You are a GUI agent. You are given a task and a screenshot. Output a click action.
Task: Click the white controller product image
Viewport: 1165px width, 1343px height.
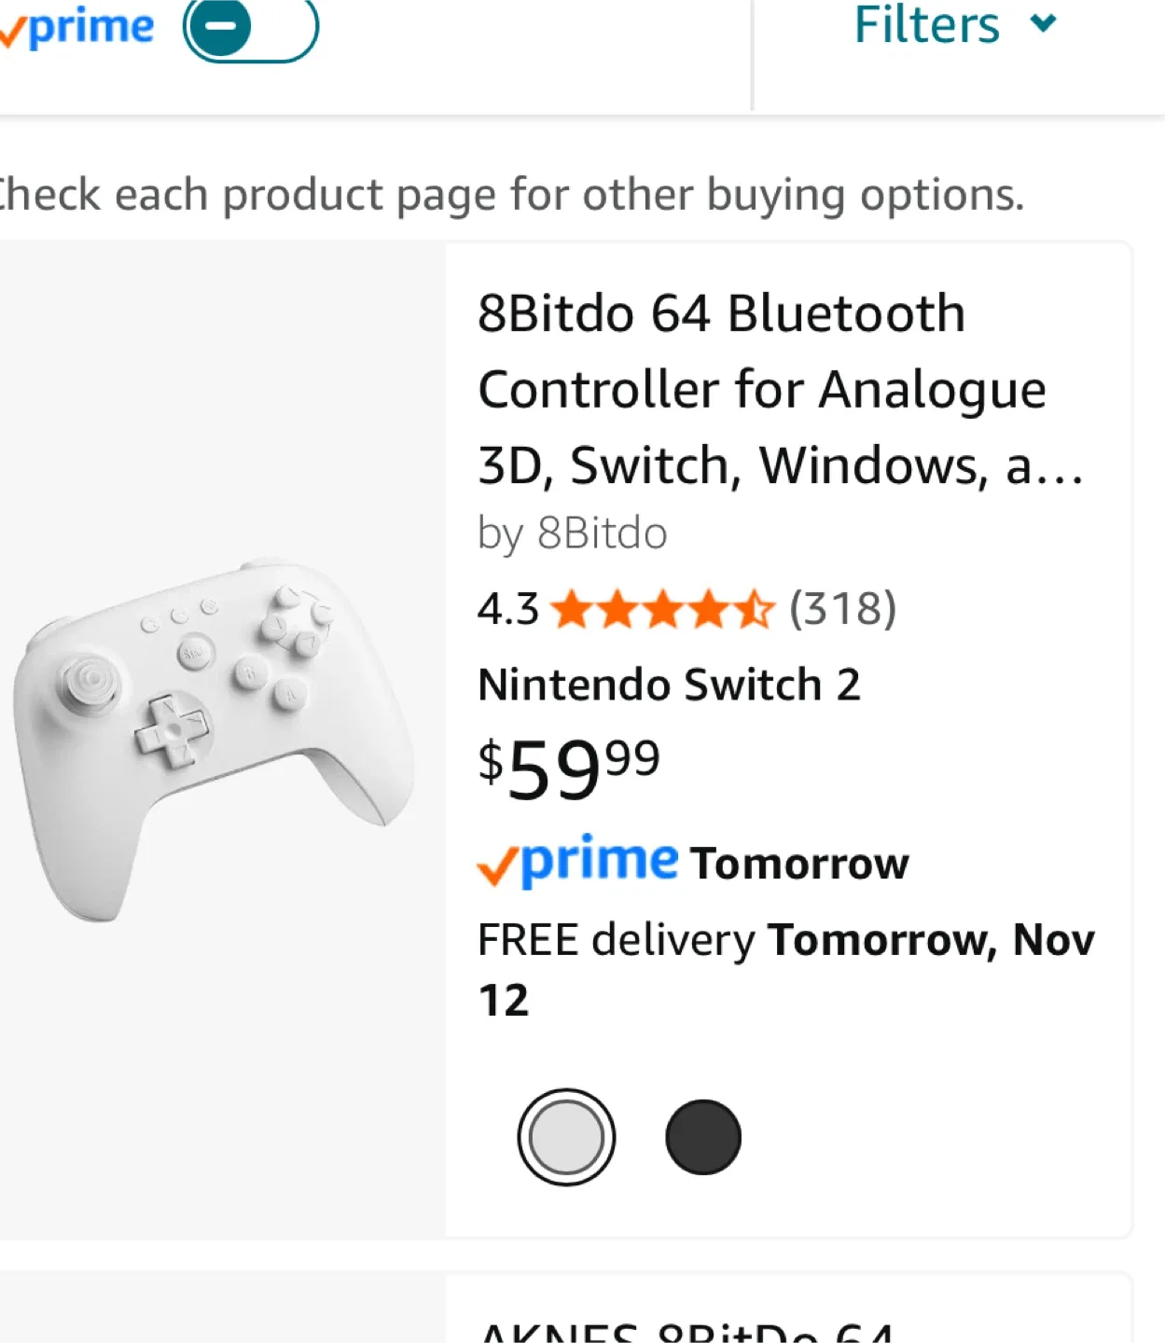click(215, 737)
